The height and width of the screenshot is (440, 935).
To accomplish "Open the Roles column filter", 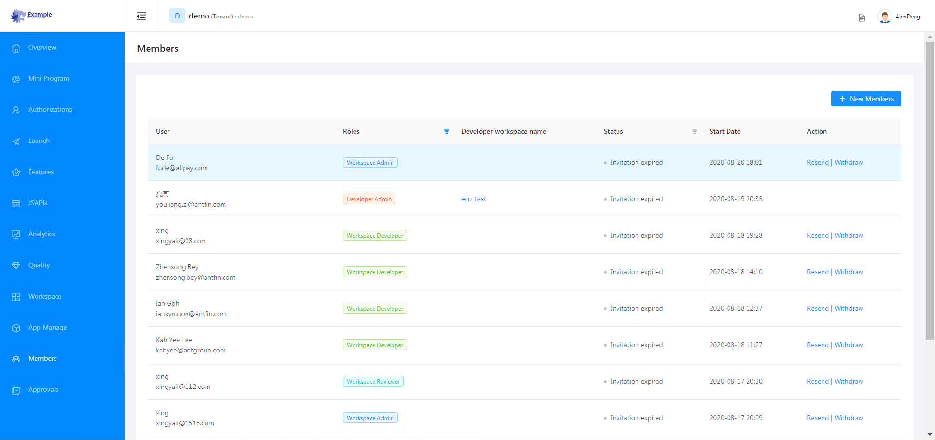I will click(x=447, y=131).
